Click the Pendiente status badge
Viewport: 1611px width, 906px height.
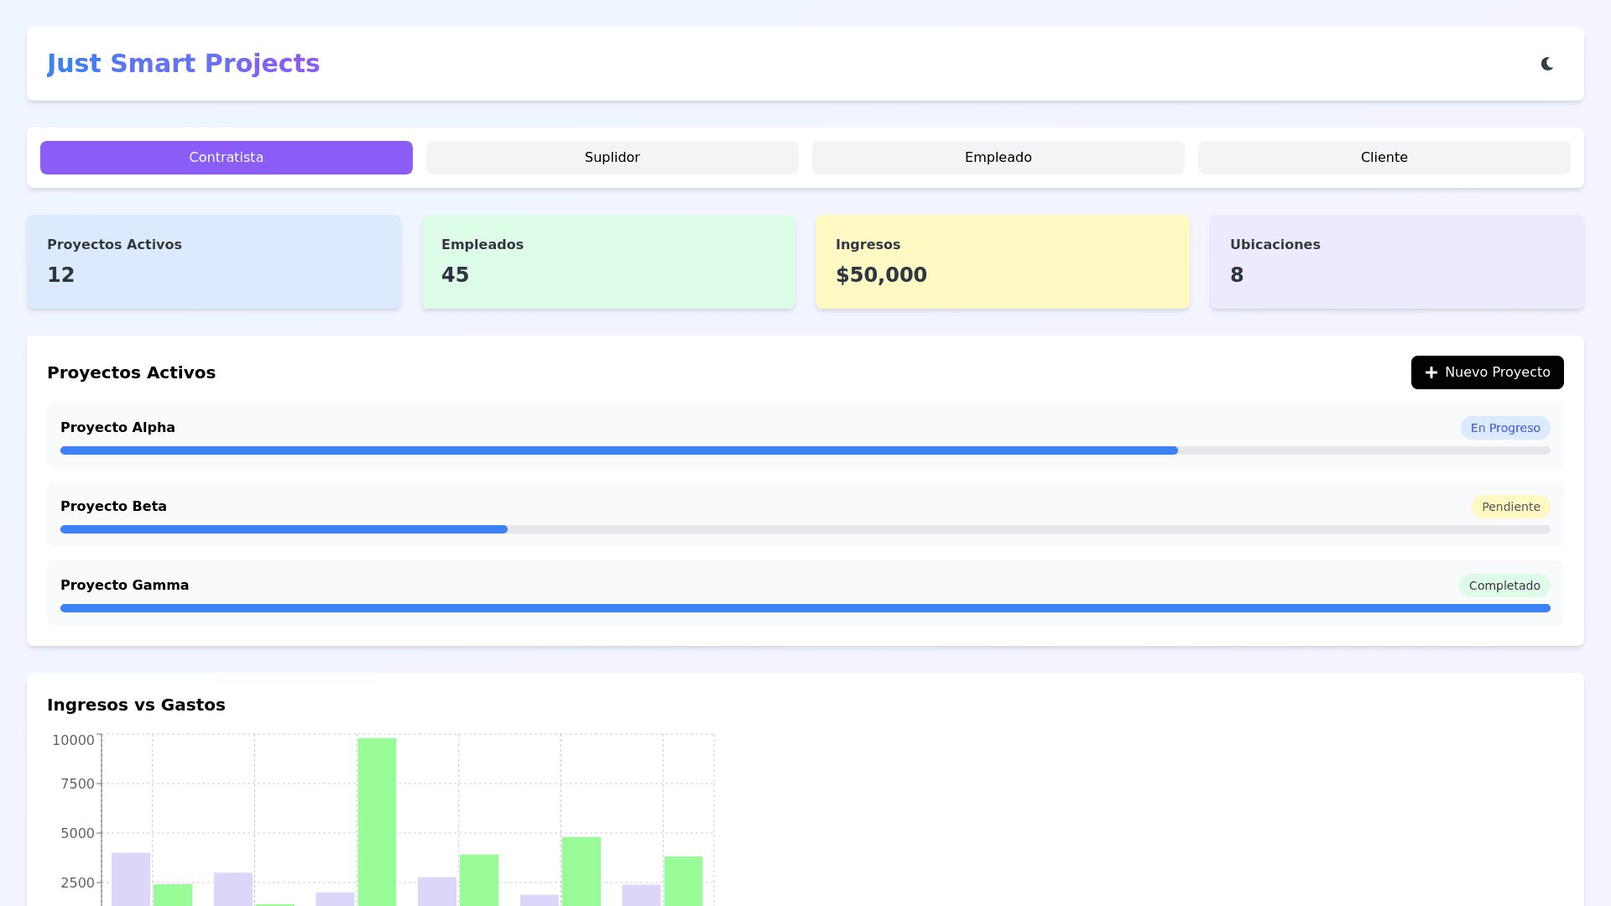1510,507
